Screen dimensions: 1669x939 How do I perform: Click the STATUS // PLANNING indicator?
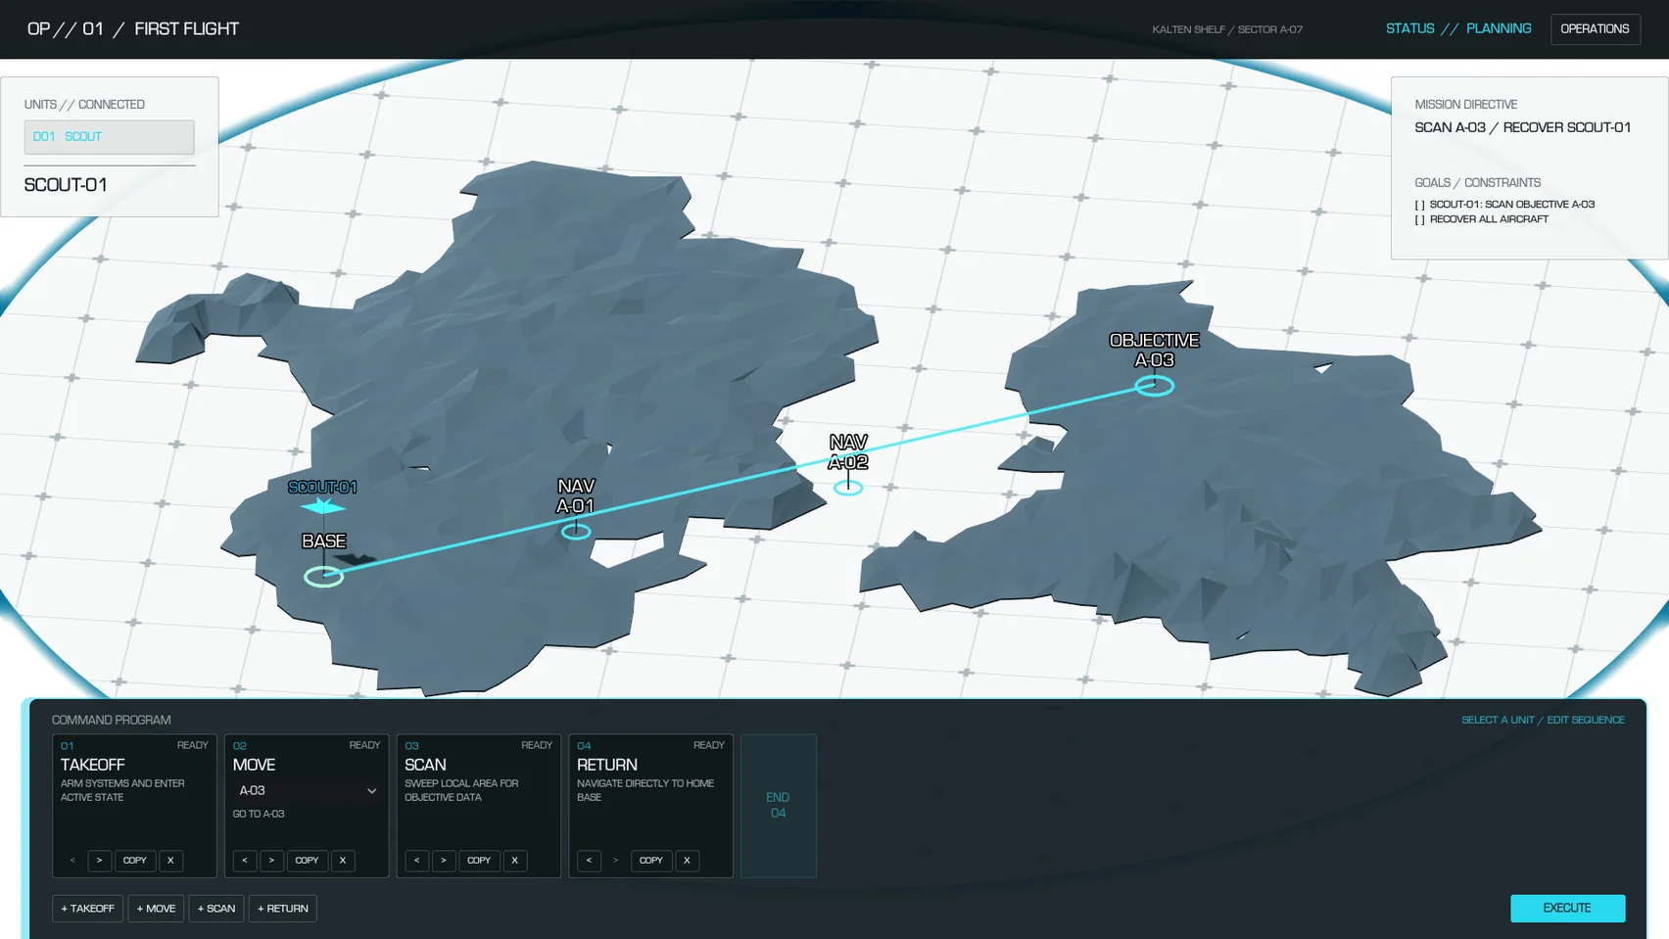point(1458,29)
